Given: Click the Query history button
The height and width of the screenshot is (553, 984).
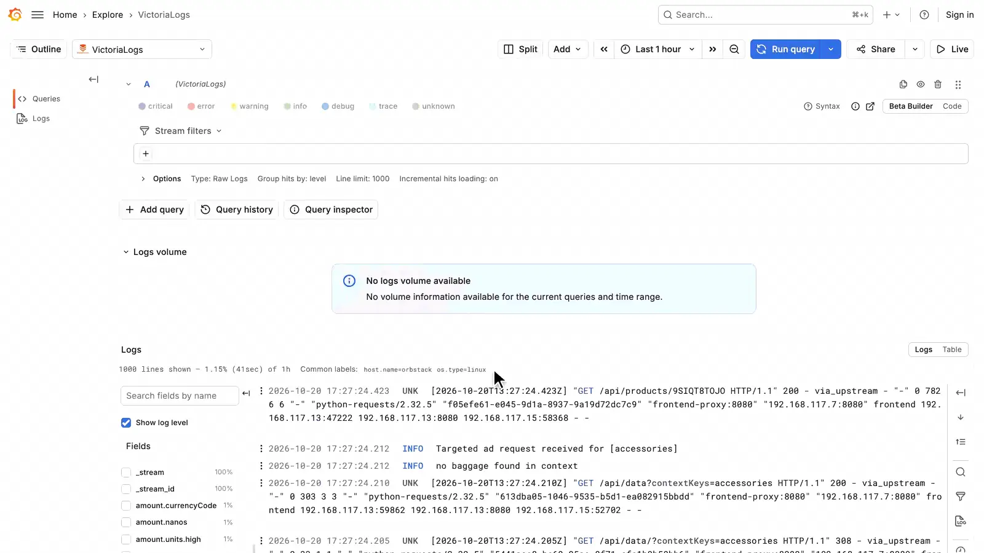Looking at the screenshot, I should point(237,210).
